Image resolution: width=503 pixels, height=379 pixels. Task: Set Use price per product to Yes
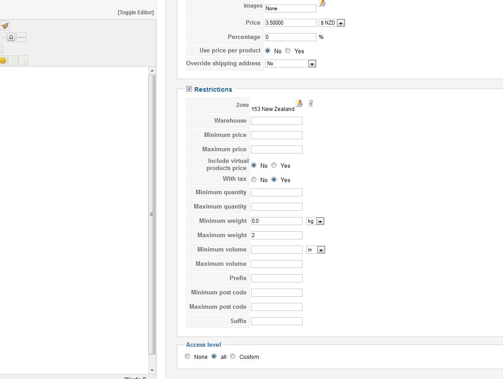288,51
